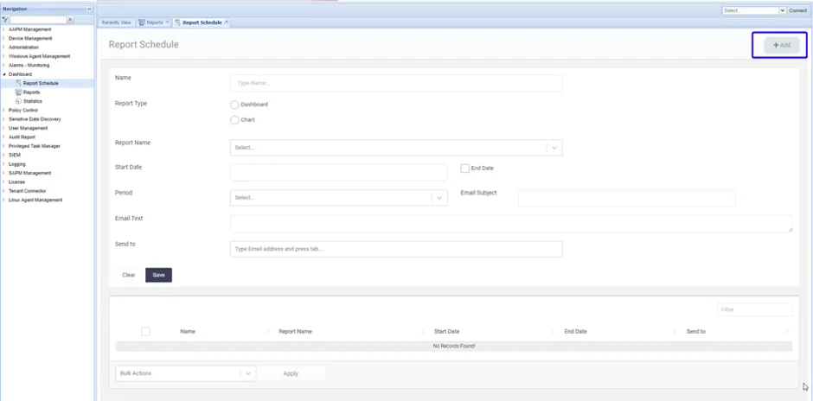The width and height of the screenshot is (813, 401).
Task: Click the Save button
Action: tap(158, 275)
